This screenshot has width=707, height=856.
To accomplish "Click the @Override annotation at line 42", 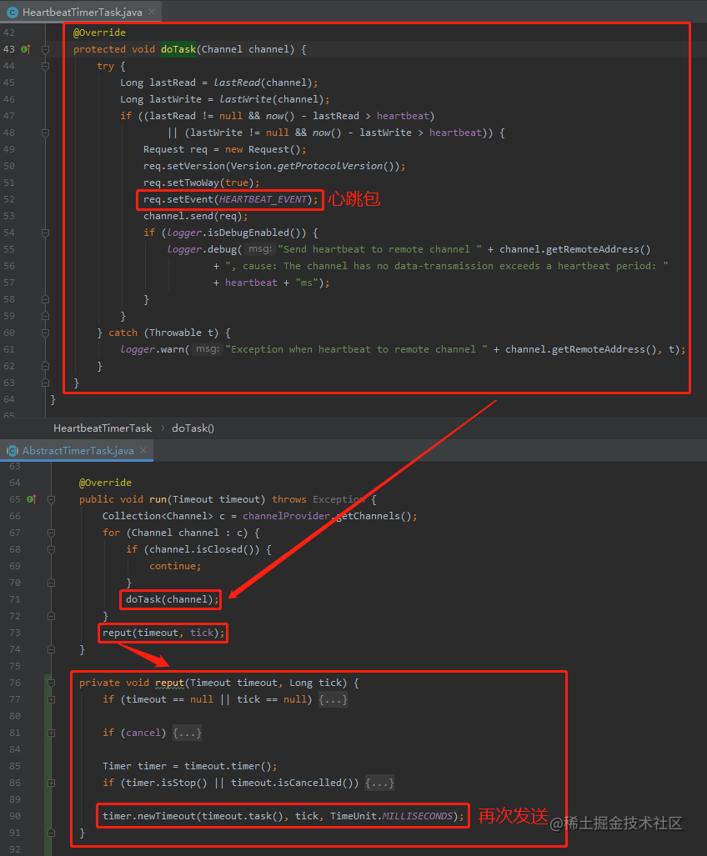I will pyautogui.click(x=99, y=33).
